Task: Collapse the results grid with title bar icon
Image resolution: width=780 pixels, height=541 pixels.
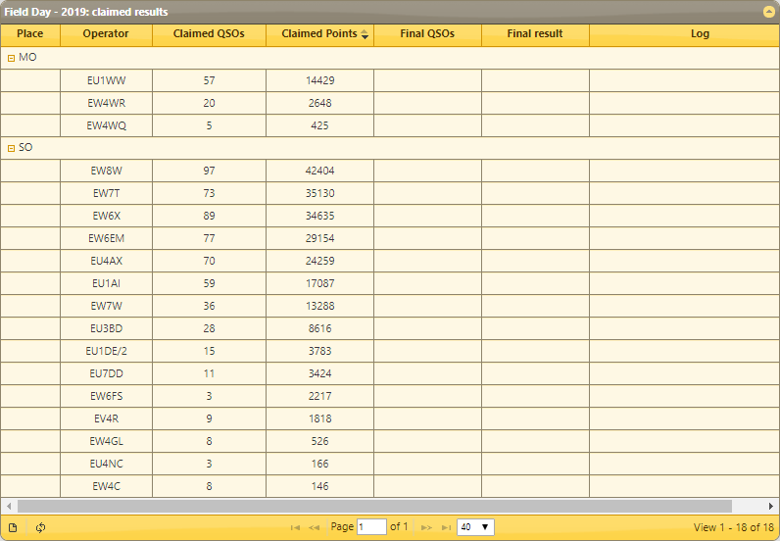Action: 769,12
